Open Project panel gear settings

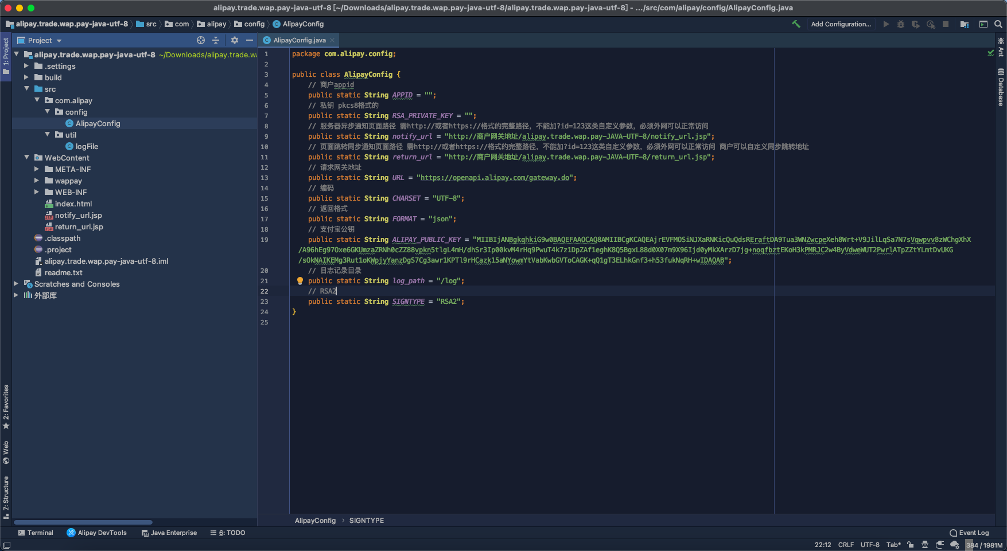[x=235, y=40]
